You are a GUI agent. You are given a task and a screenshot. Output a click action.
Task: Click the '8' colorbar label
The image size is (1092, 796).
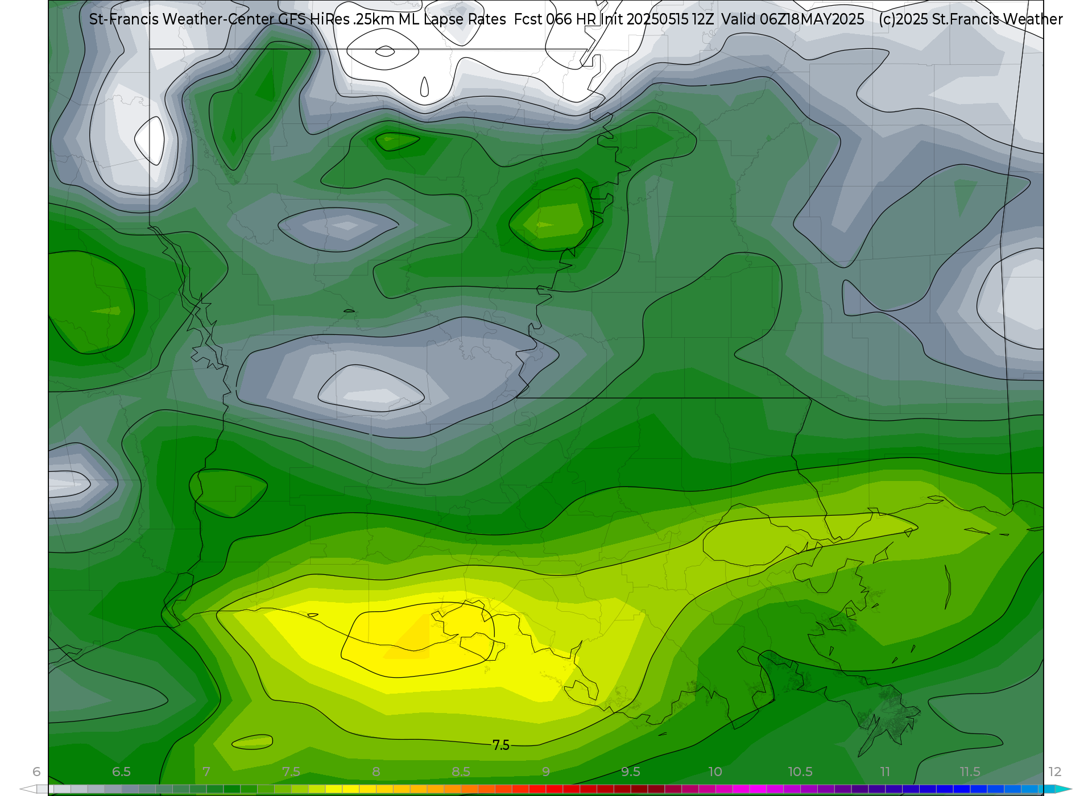tap(376, 772)
